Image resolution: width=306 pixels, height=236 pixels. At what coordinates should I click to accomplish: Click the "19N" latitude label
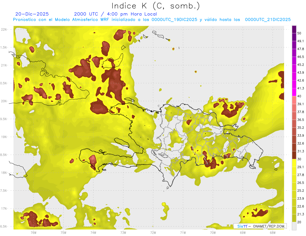pyautogui.click(x=4, y=137)
